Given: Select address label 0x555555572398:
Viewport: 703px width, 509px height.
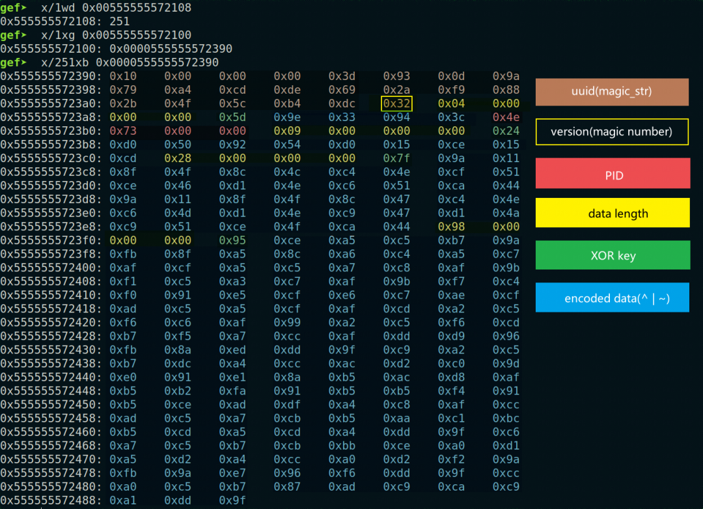Looking at the screenshot, I should [51, 90].
